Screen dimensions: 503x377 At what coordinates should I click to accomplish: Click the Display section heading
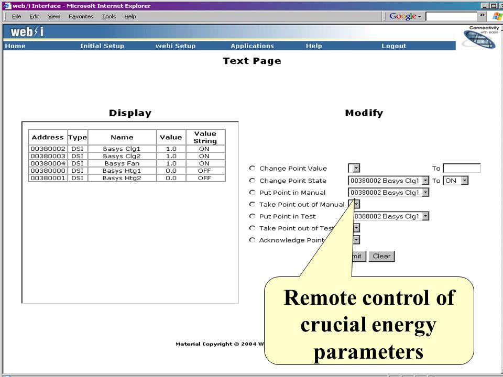pos(130,113)
